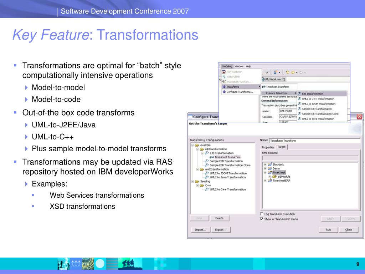
Task: Click the transformation icon beside UML2 to C++ in submenu
Action: 299,99
